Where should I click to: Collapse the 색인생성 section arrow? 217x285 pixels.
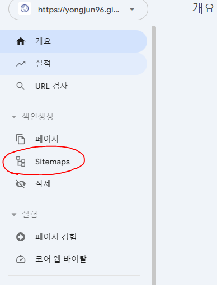coord(14,117)
